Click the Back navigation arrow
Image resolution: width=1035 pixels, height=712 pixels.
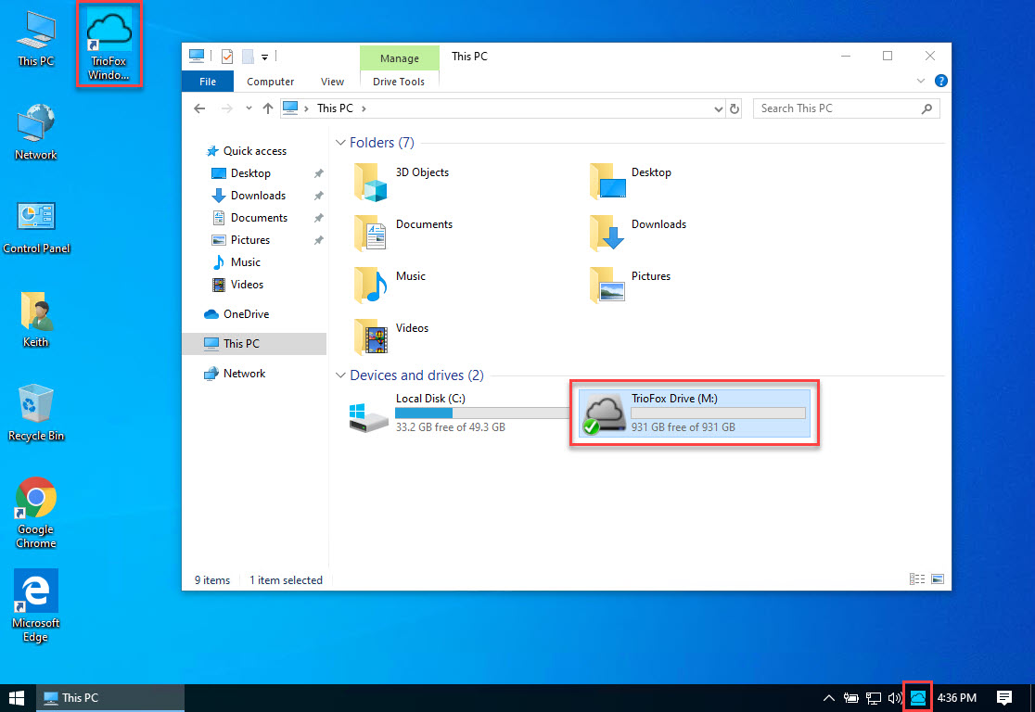point(199,108)
